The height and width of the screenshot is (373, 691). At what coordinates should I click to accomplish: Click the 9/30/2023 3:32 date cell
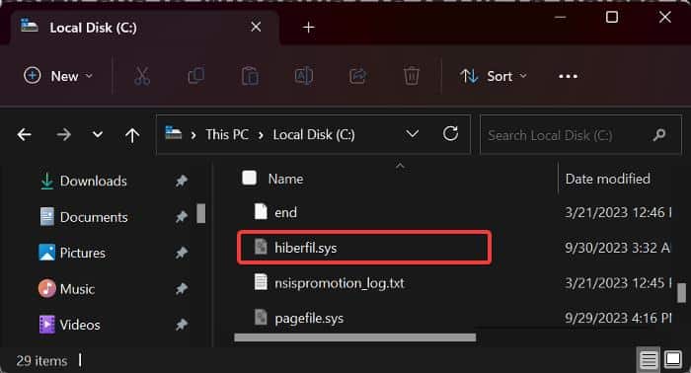click(x=617, y=248)
